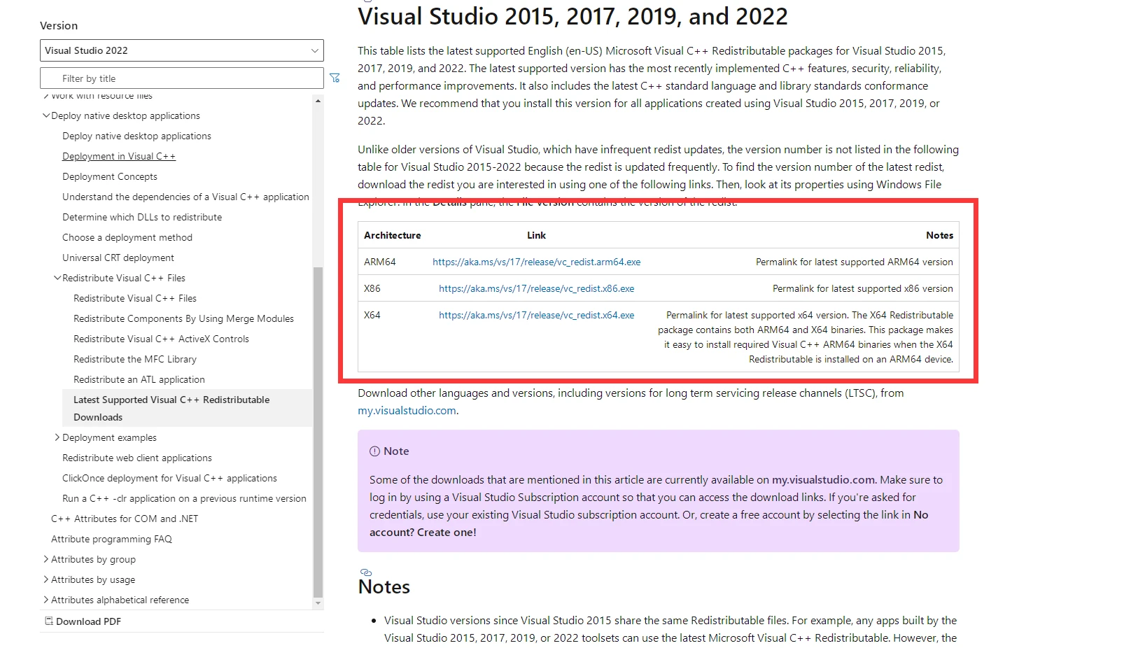Click the sidebar scrollbar down arrow

318,603
